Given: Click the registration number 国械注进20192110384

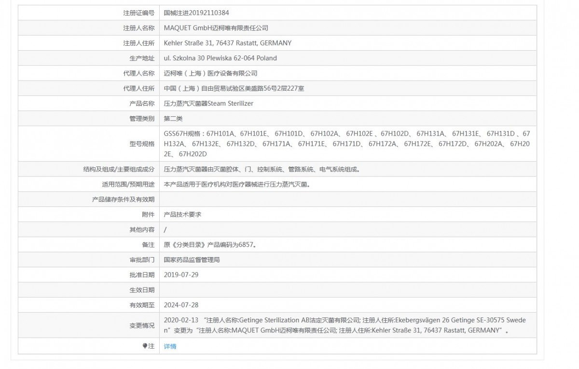Looking at the screenshot, I should [x=193, y=13].
